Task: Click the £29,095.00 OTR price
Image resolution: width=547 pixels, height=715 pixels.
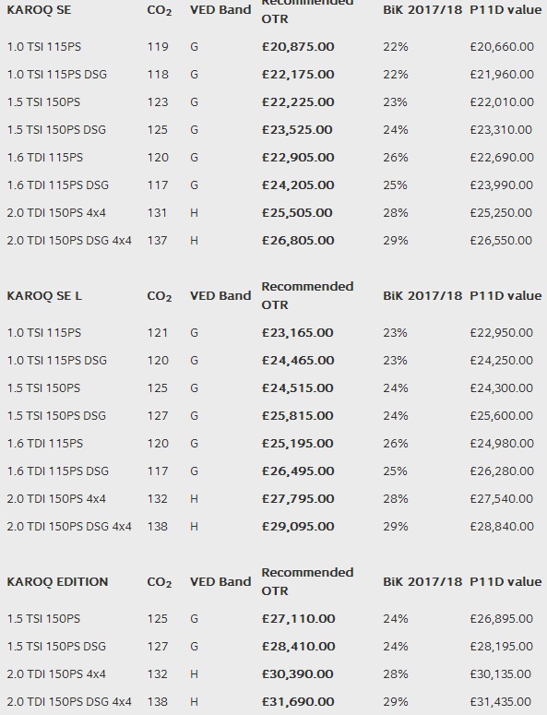Action: click(298, 526)
